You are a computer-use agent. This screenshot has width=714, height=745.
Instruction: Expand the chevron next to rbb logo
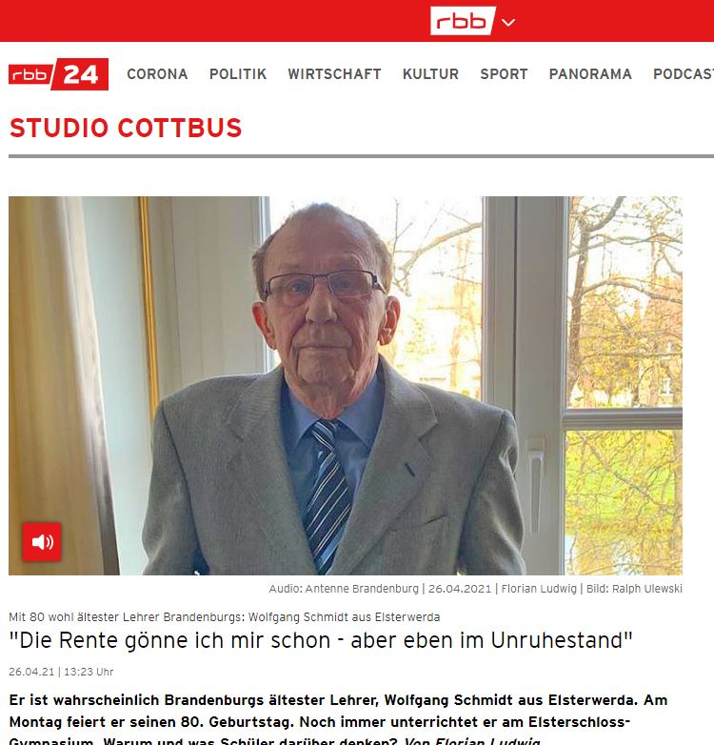tap(508, 22)
